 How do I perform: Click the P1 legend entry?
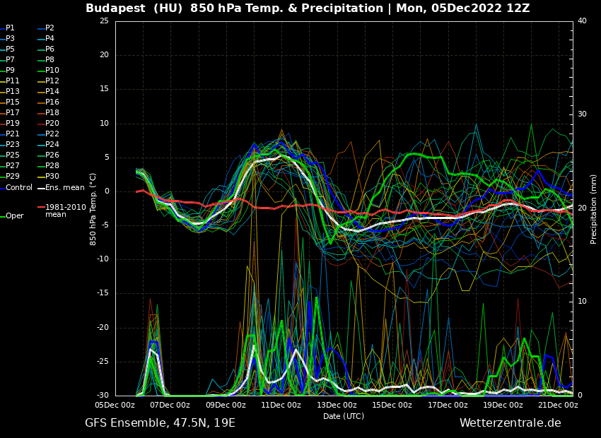pos(10,28)
